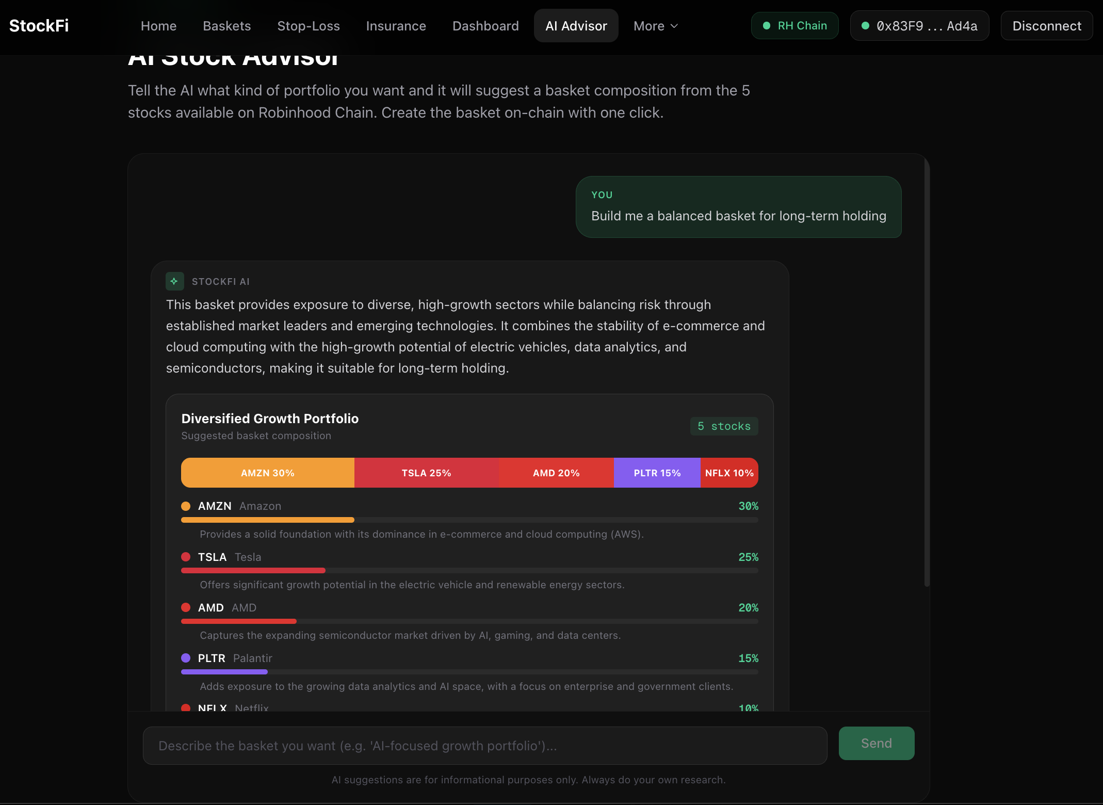The image size is (1103, 805).
Task: Click the red TSLA legend dot
Action: 186,557
